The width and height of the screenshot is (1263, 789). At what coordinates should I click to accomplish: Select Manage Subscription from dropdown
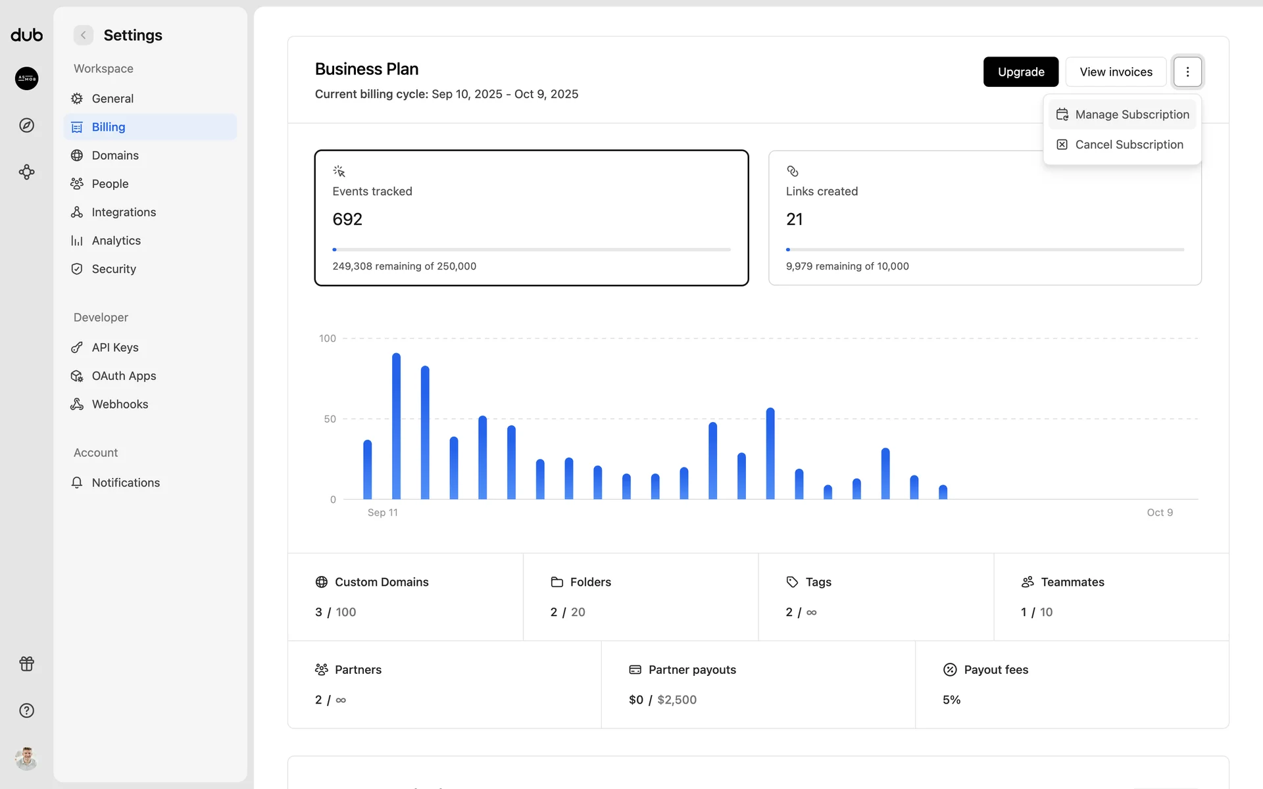[1123, 114]
